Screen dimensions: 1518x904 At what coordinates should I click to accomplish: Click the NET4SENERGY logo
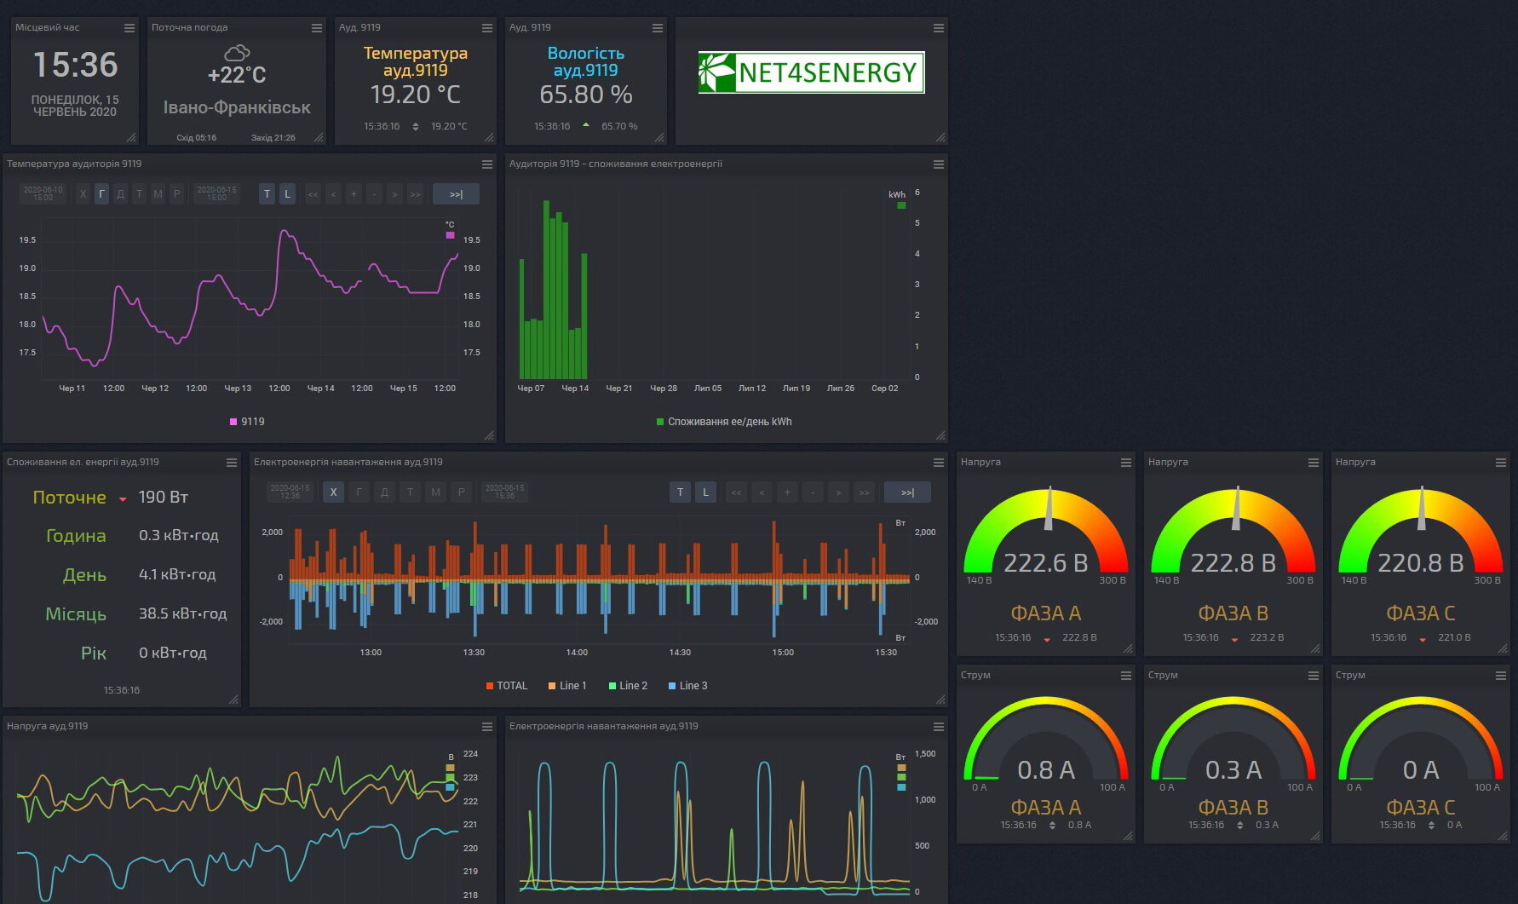[811, 72]
